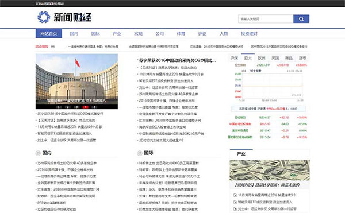Select slide number 5 in the carousel
This screenshot has height=213, width=345.
click(94, 107)
